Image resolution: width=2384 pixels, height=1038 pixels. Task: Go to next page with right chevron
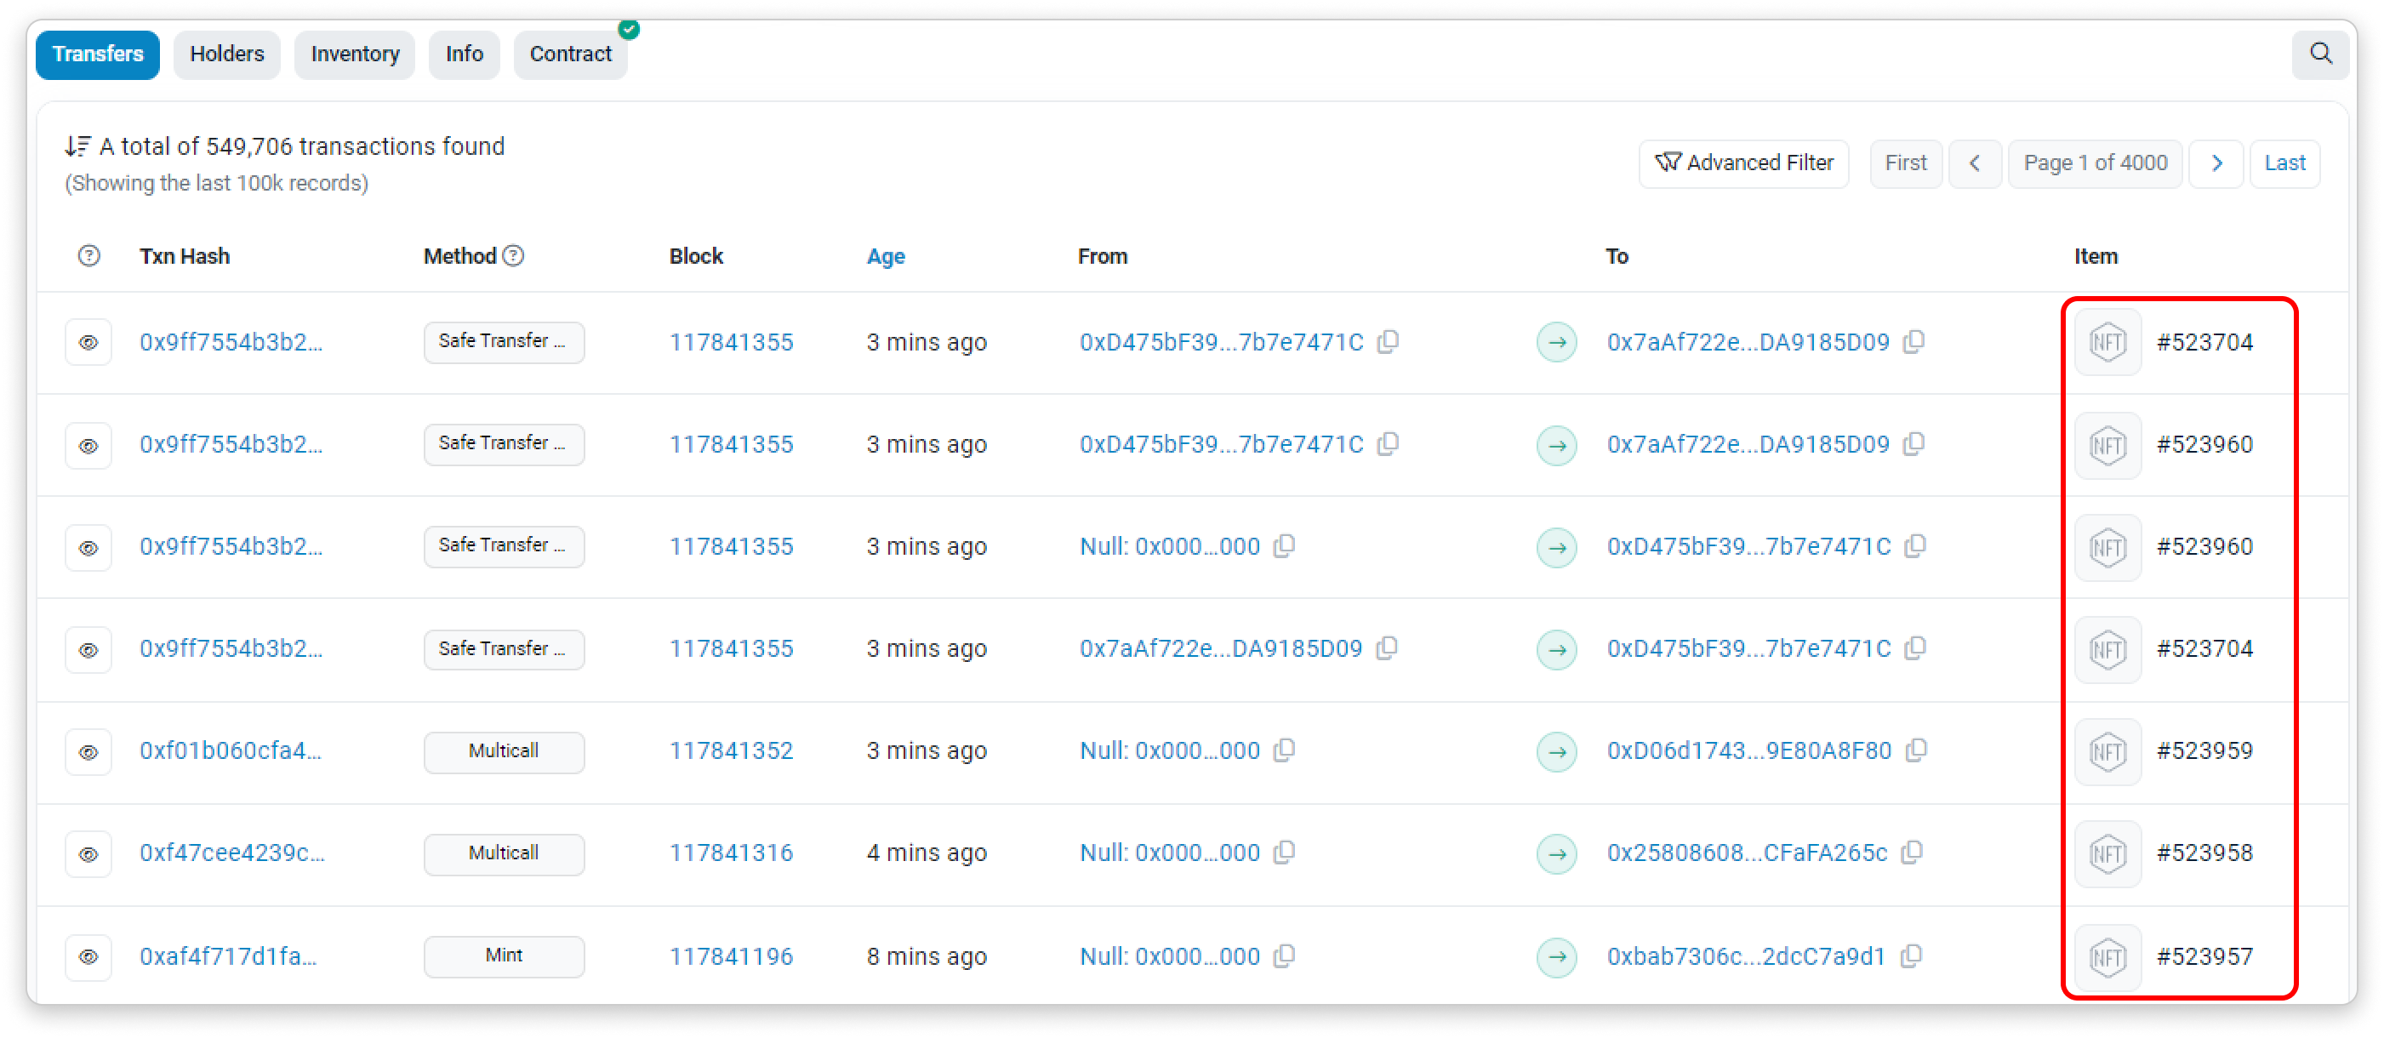click(x=2216, y=163)
